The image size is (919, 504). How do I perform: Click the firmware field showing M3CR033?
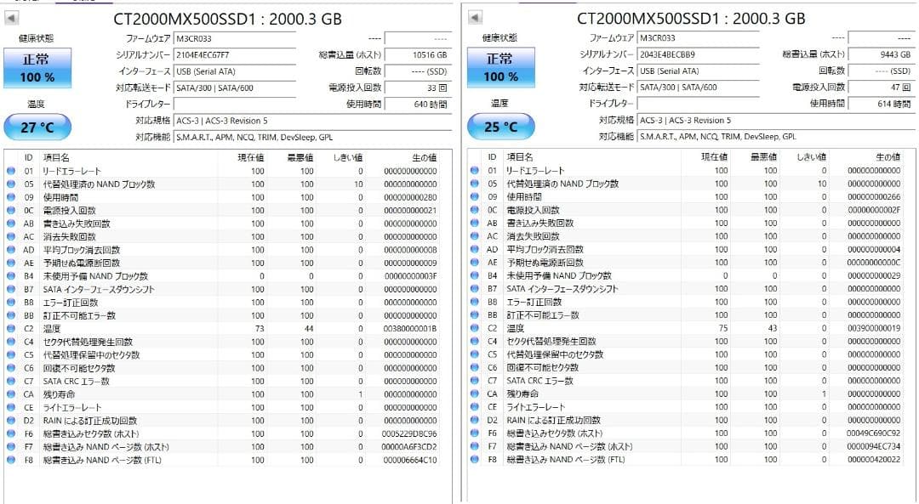pos(237,37)
